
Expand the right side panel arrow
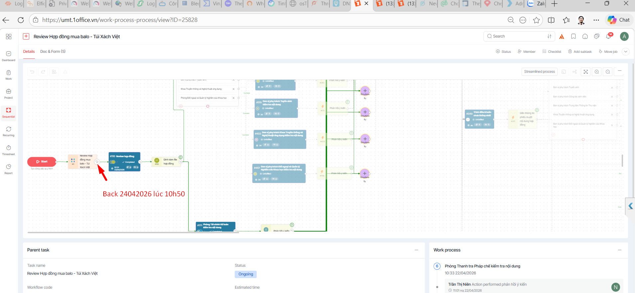(630, 206)
